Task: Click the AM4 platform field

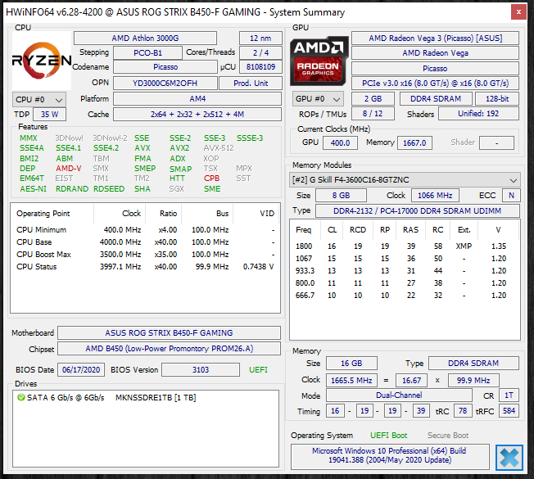Action: click(x=197, y=99)
